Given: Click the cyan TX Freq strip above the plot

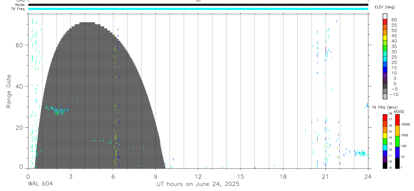Looking at the screenshot, I should pyautogui.click(x=198, y=9).
